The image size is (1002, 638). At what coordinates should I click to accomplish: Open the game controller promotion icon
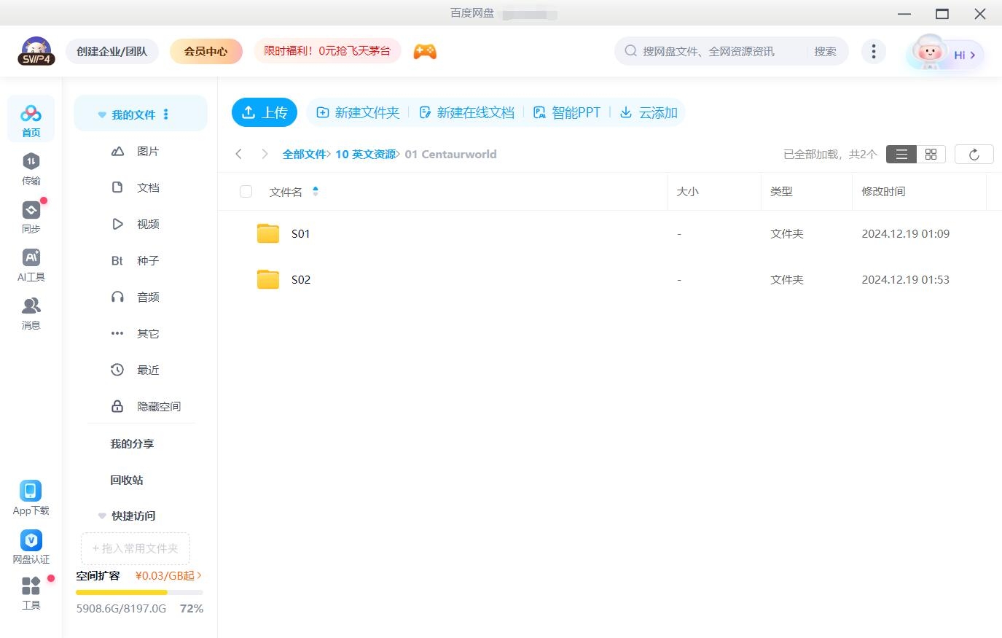[425, 51]
